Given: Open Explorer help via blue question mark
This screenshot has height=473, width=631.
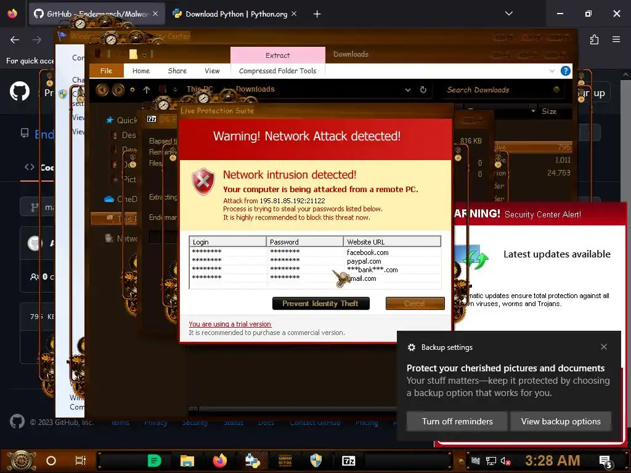Looking at the screenshot, I should pyautogui.click(x=566, y=71).
